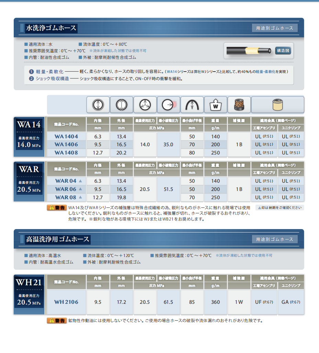Image resolution: width=319 pixels, height=353 pixels.
Task: Click the outer diameter icon
Action: pos(122,105)
